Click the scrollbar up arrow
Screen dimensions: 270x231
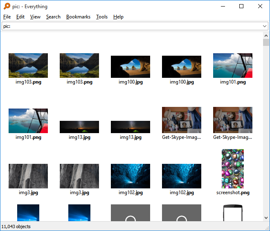coord(266,36)
